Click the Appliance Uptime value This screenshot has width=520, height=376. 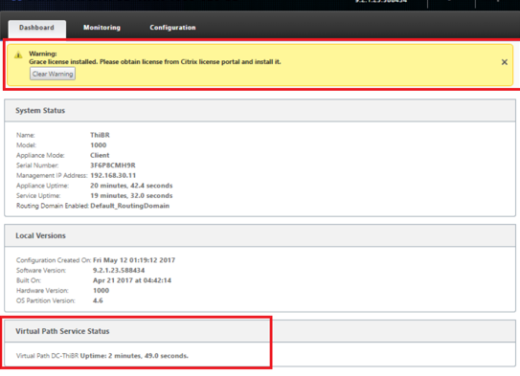(131, 186)
